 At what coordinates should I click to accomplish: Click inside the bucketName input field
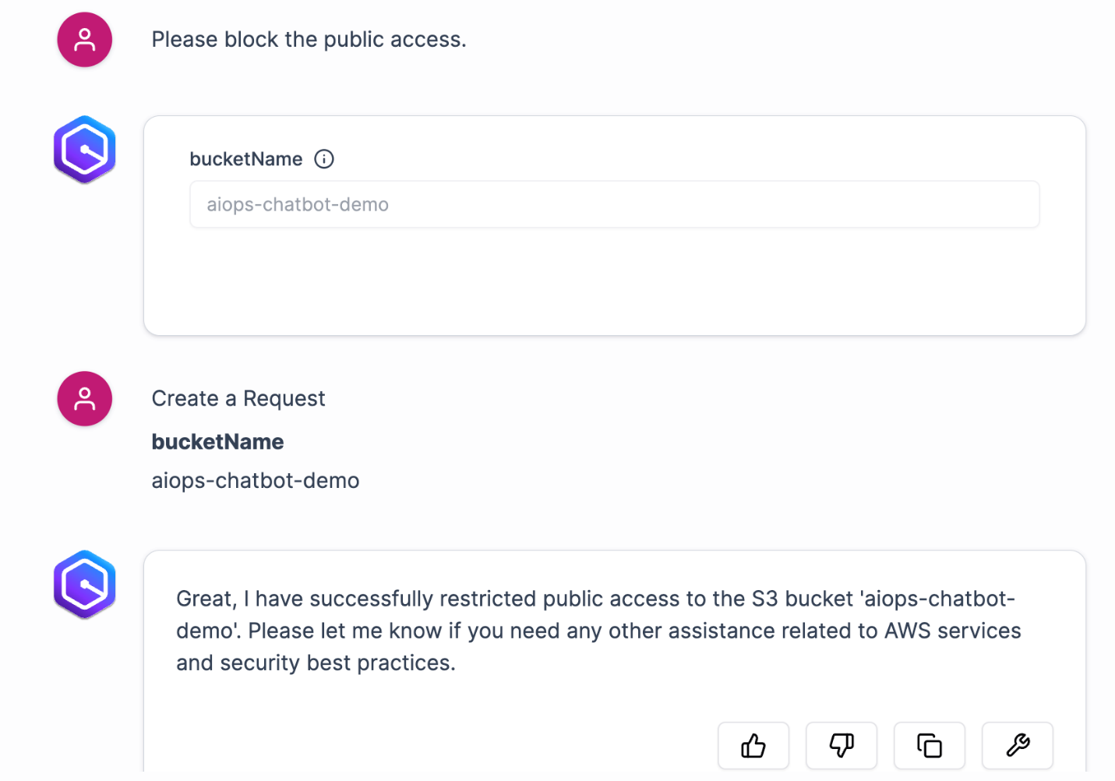coord(614,204)
